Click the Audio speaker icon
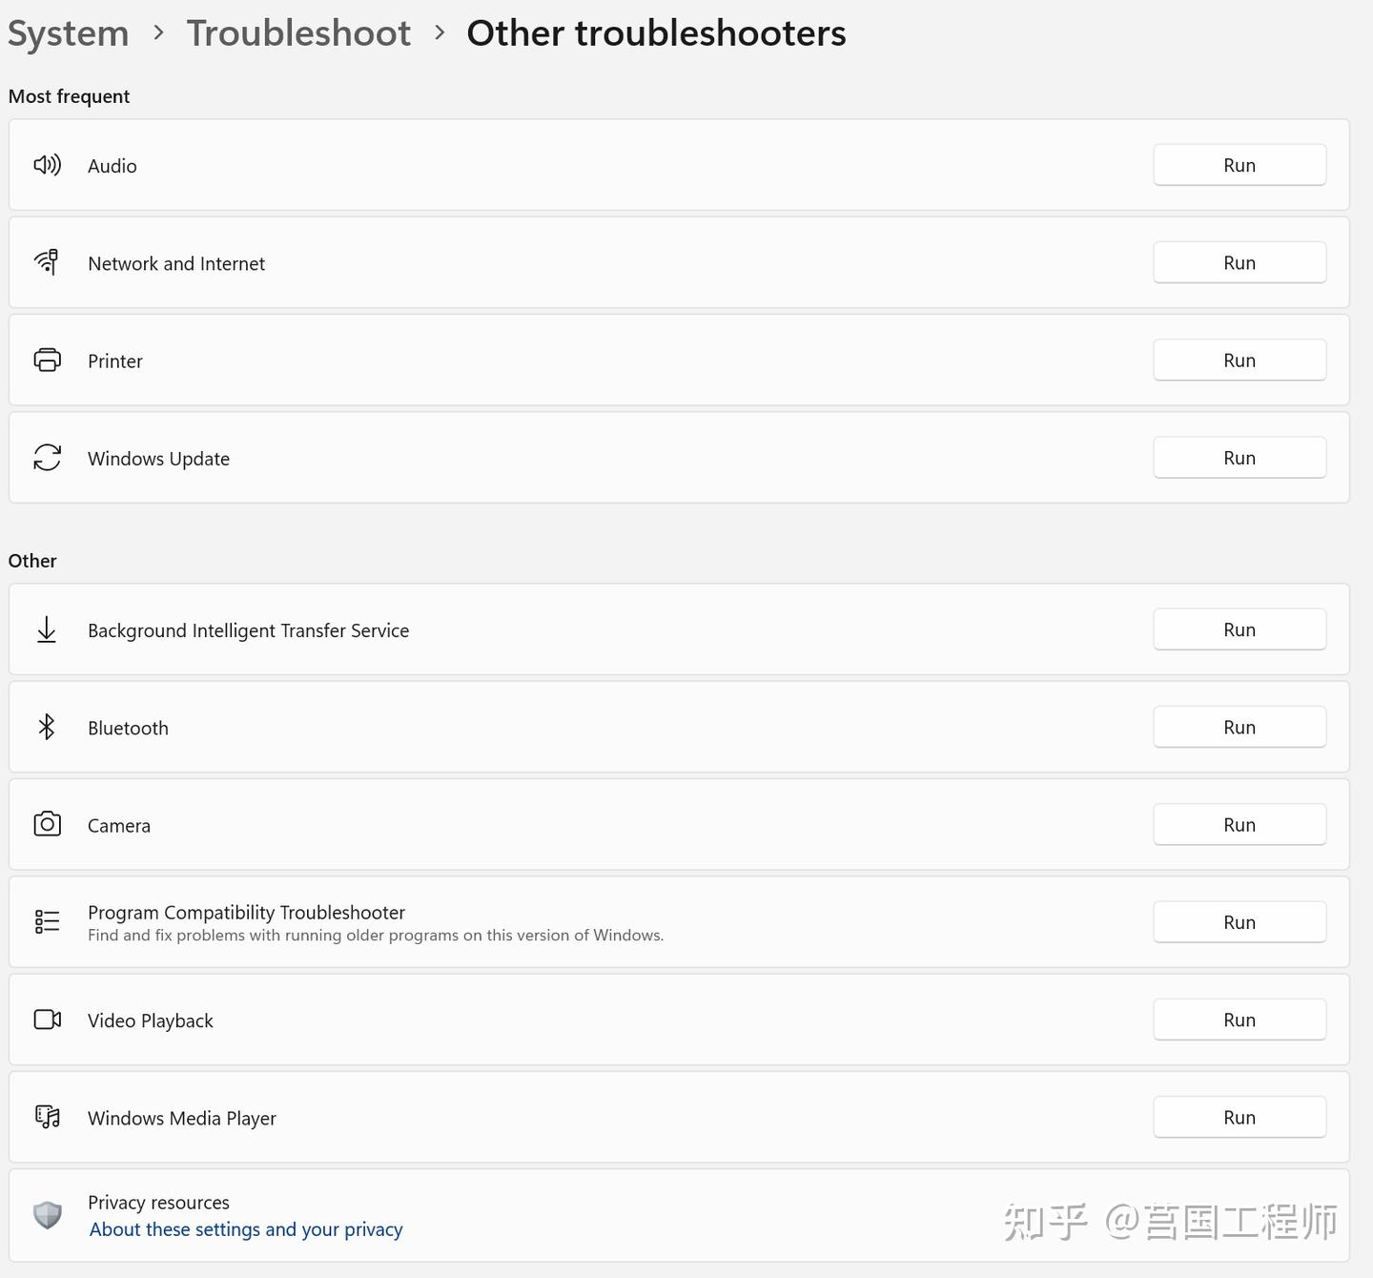Screen dimensions: 1373x1278 pos(47,165)
